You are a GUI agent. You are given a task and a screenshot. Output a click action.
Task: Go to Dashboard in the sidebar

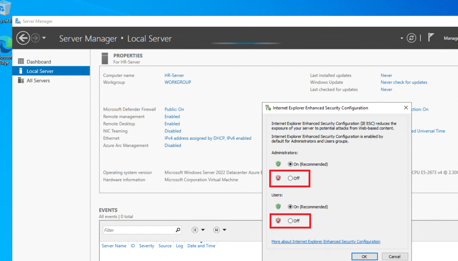click(38, 62)
